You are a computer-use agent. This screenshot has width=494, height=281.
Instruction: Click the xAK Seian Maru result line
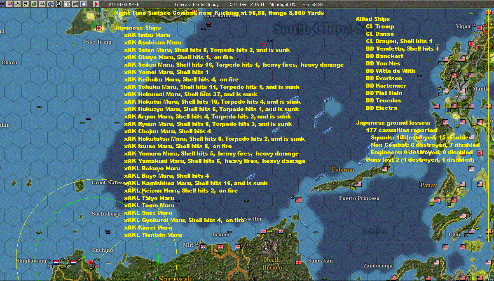[x=207, y=50]
